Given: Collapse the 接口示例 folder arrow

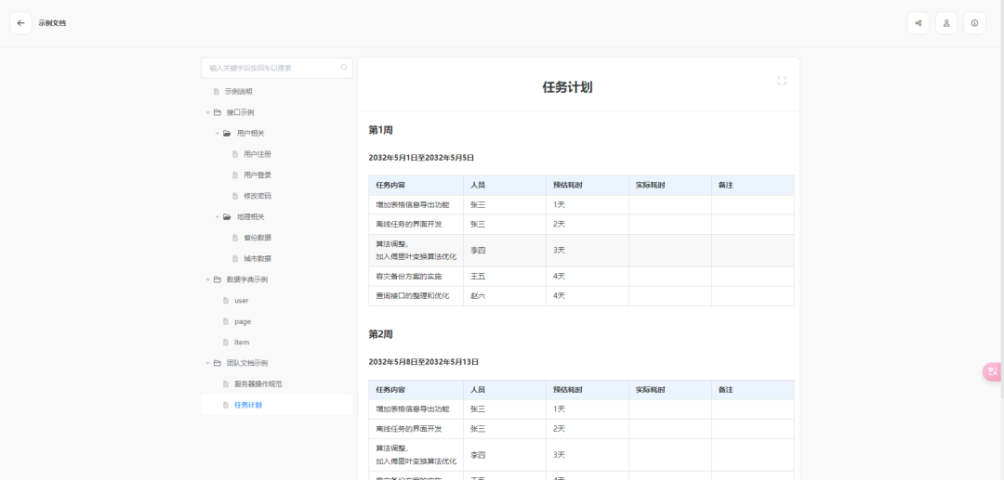Looking at the screenshot, I should (207, 112).
